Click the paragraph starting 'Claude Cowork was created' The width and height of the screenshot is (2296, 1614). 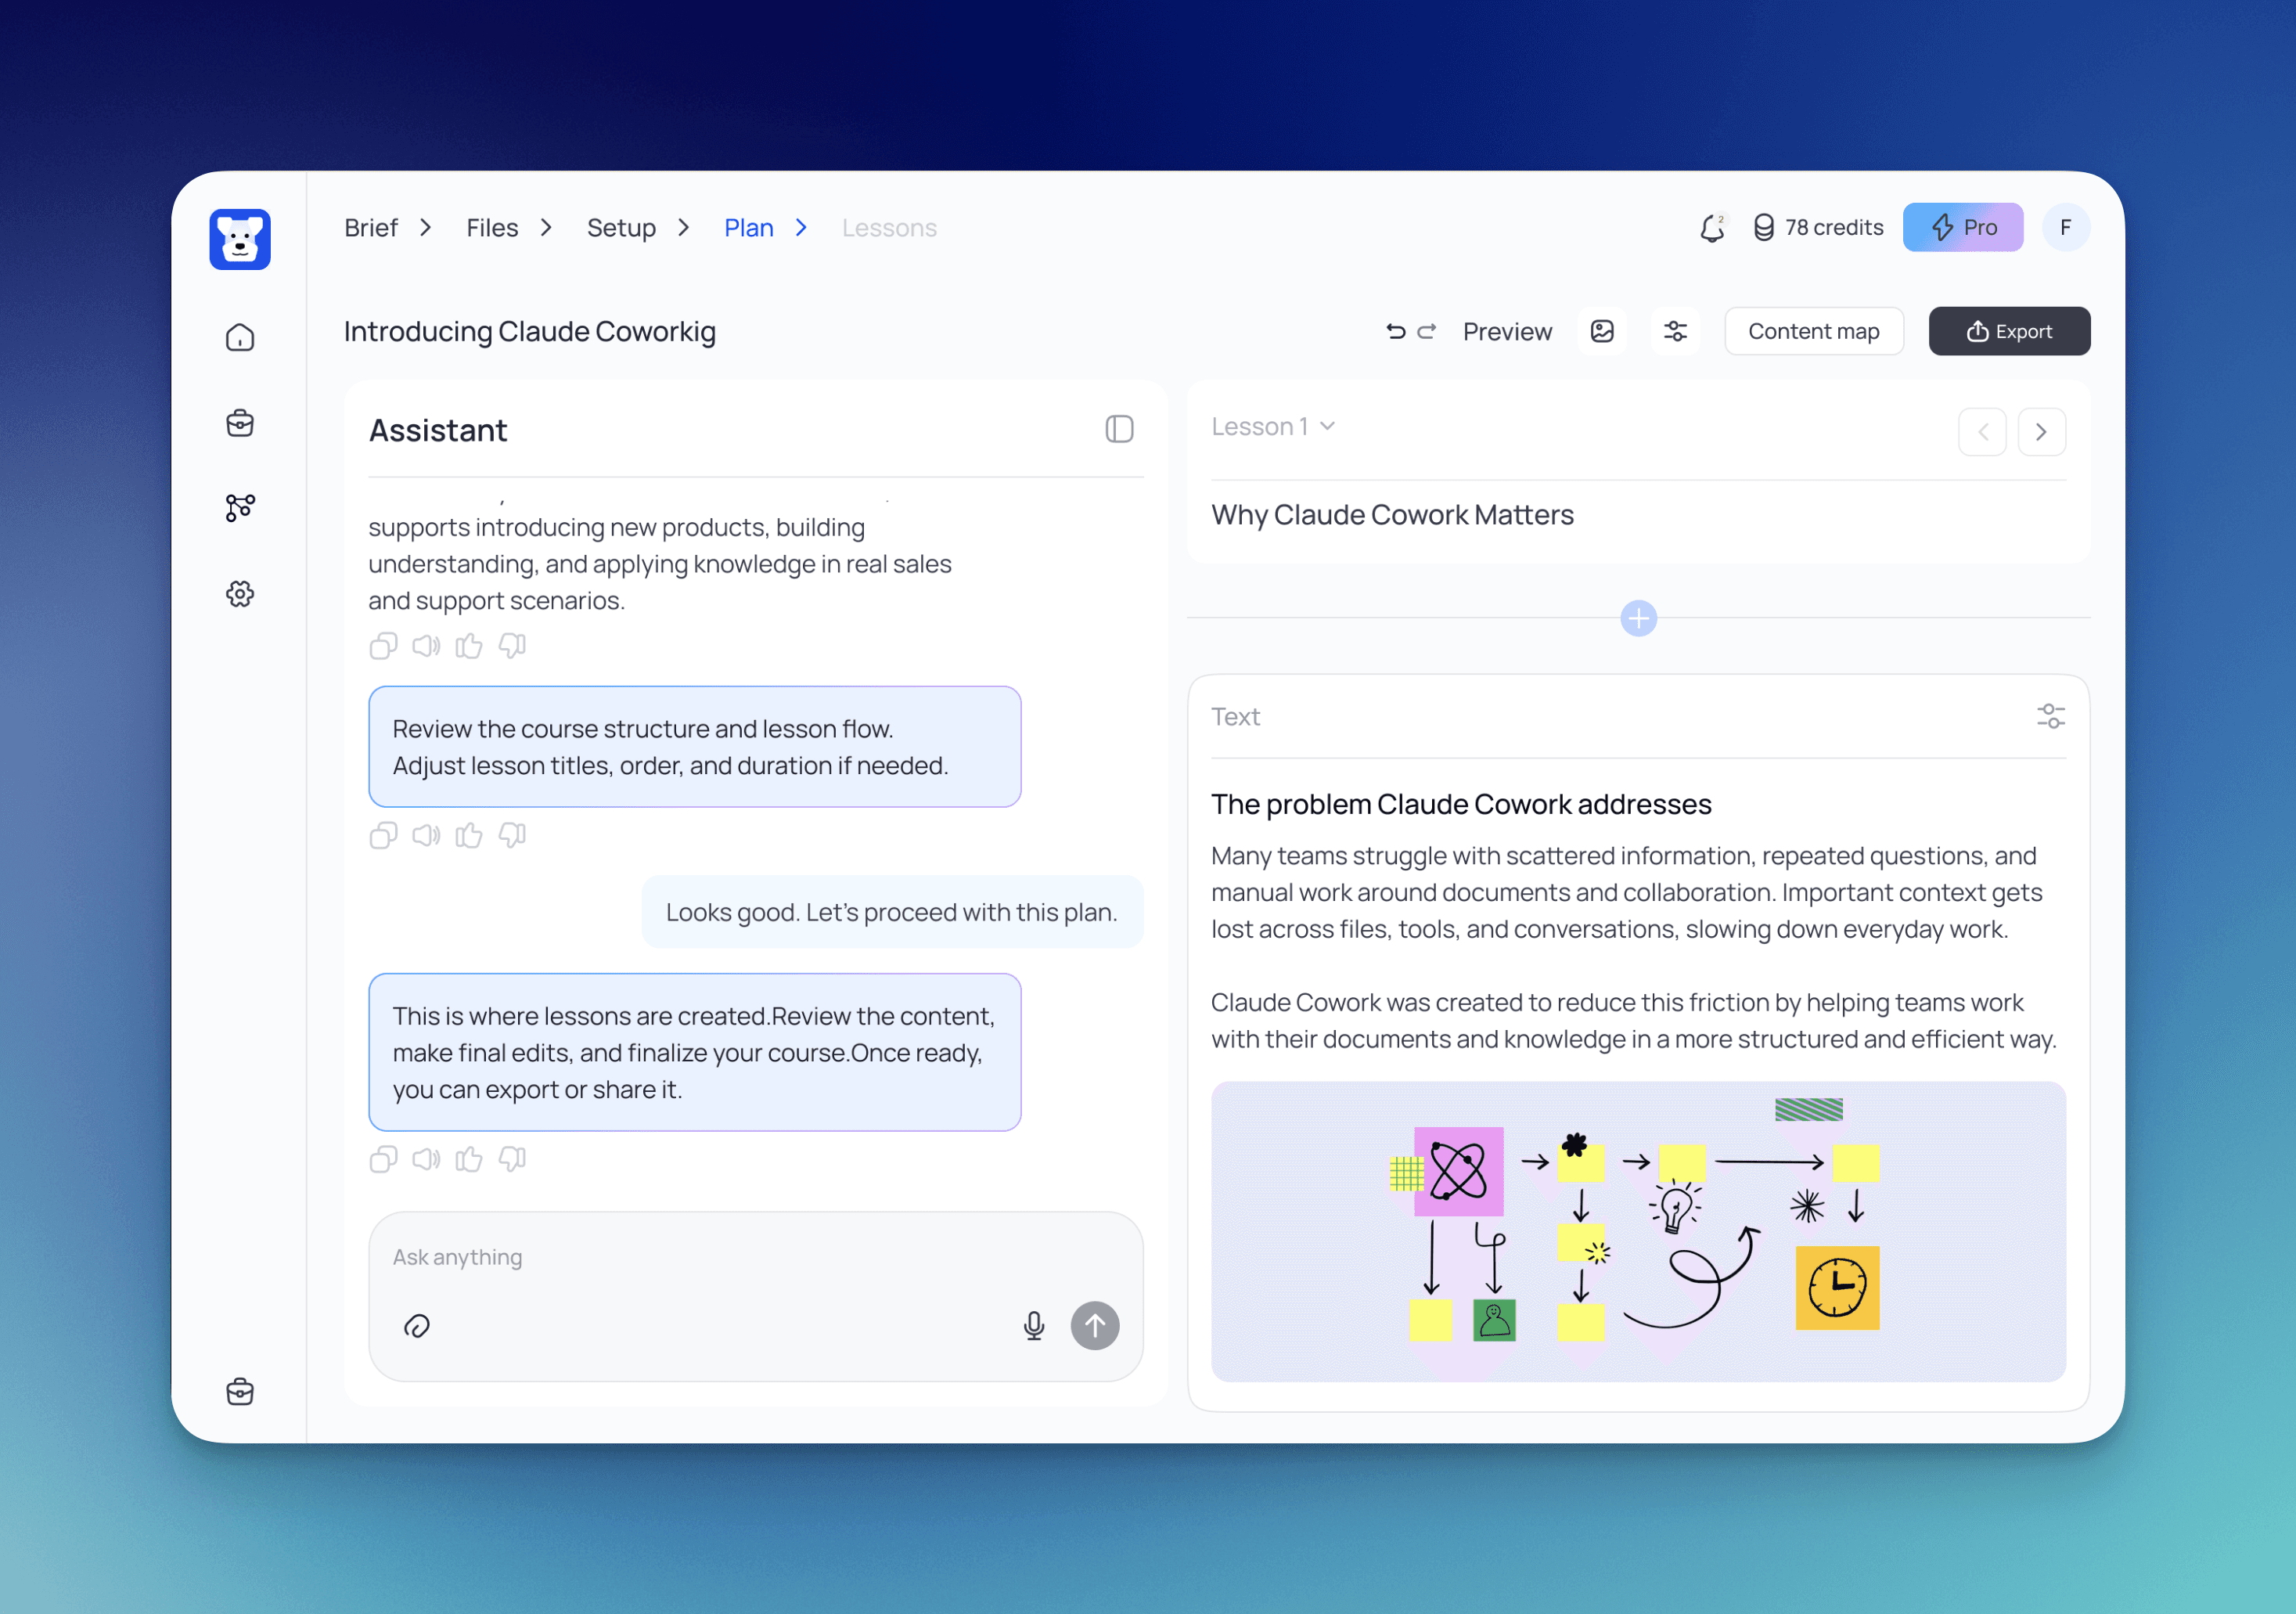1634,1020
